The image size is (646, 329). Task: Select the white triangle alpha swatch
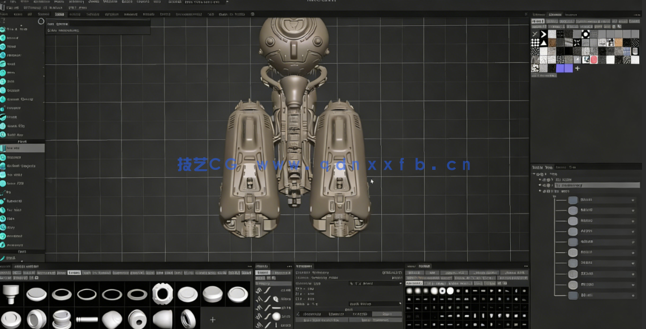pos(544,43)
